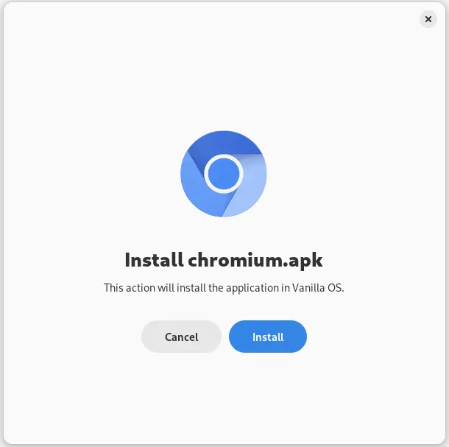The image size is (449, 447).
Task: Click the round close button at top right
Action: [x=428, y=19]
